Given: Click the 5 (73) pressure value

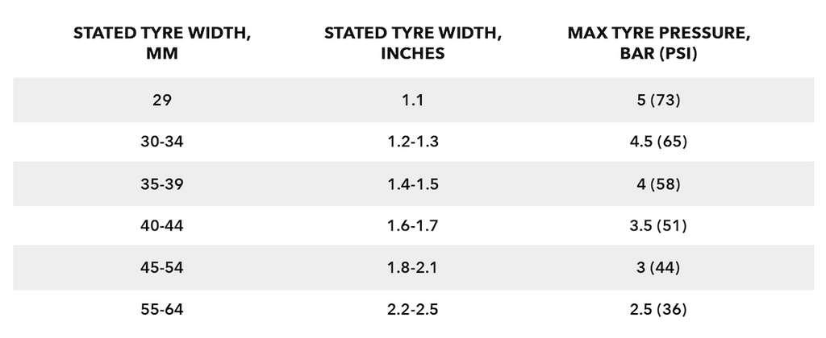Looking at the screenshot, I should pos(659,101).
